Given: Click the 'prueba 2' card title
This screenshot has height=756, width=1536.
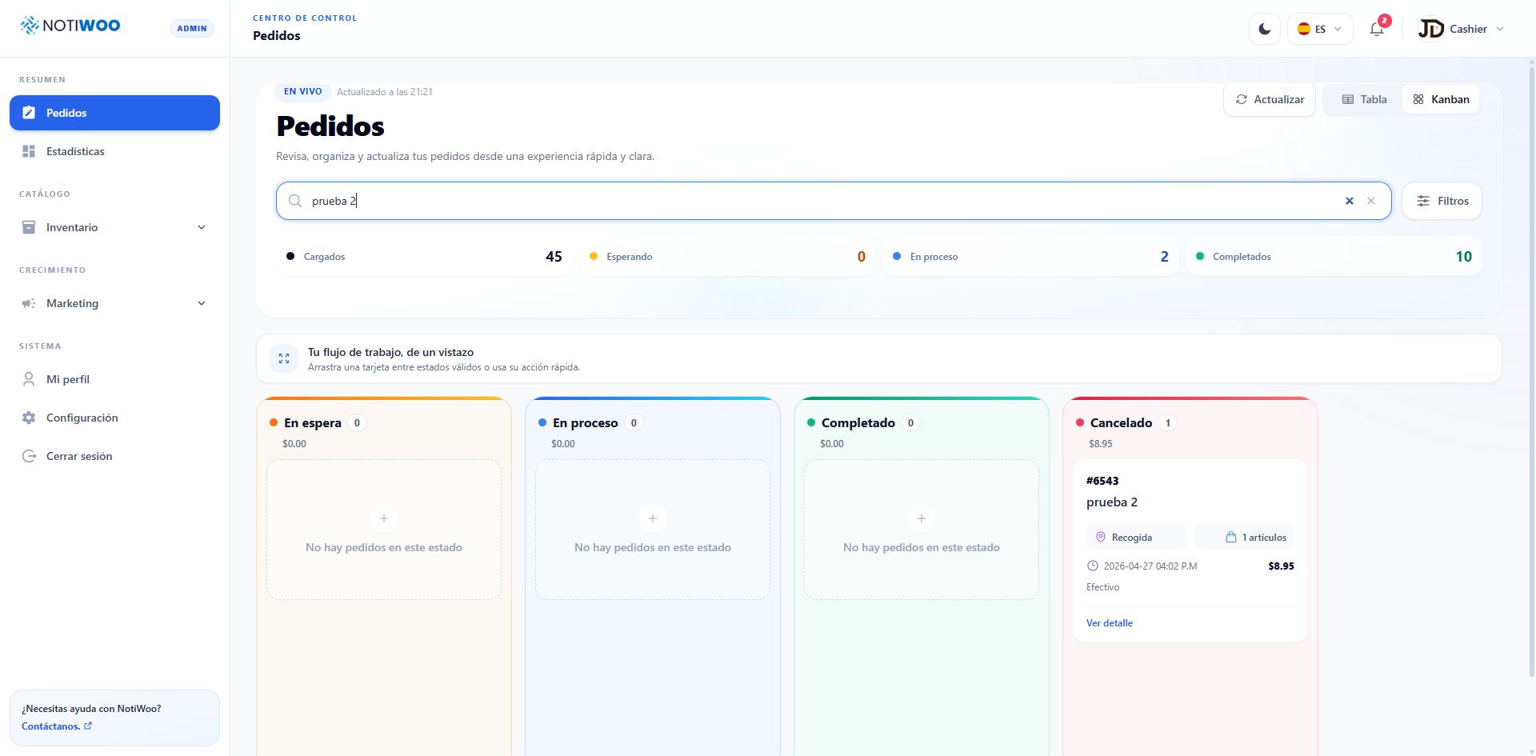Looking at the screenshot, I should (x=1112, y=502).
